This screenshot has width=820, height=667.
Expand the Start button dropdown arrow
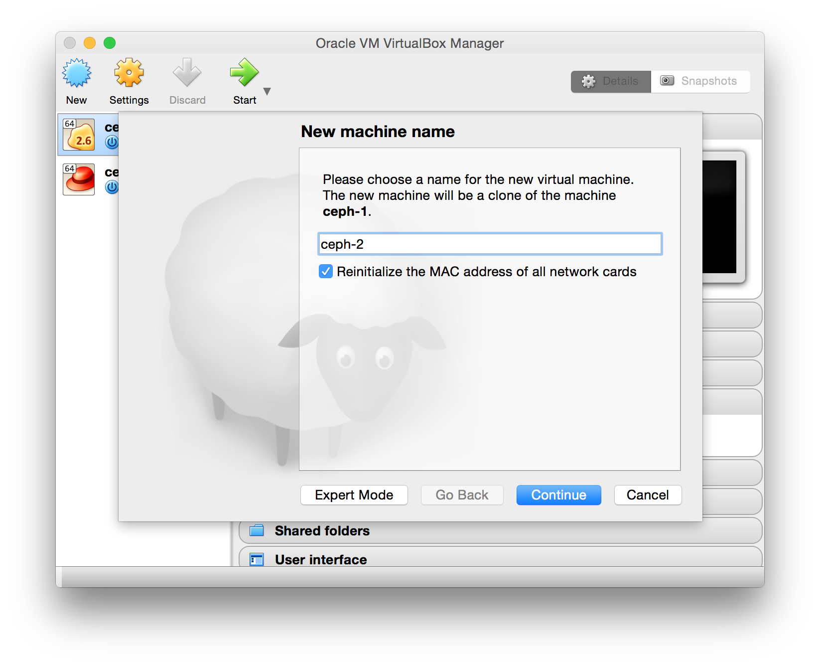(267, 91)
